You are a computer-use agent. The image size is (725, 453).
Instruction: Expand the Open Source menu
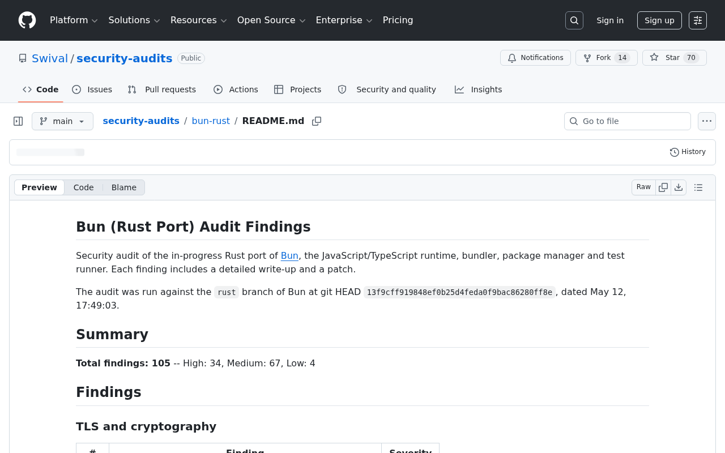pos(271,20)
